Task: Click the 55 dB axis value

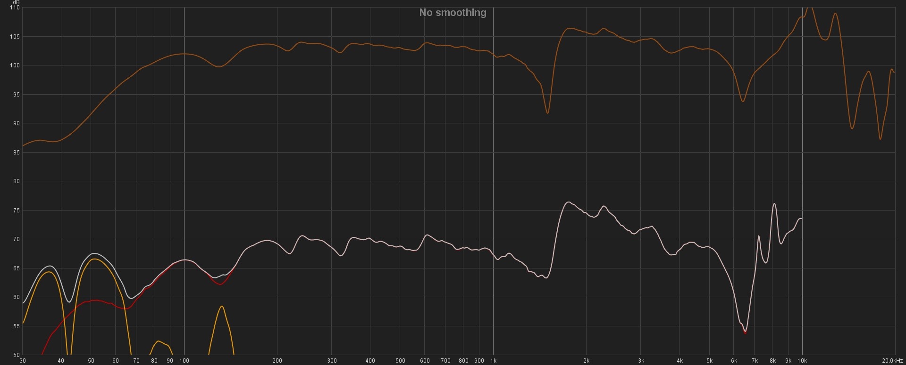Action: coord(17,326)
